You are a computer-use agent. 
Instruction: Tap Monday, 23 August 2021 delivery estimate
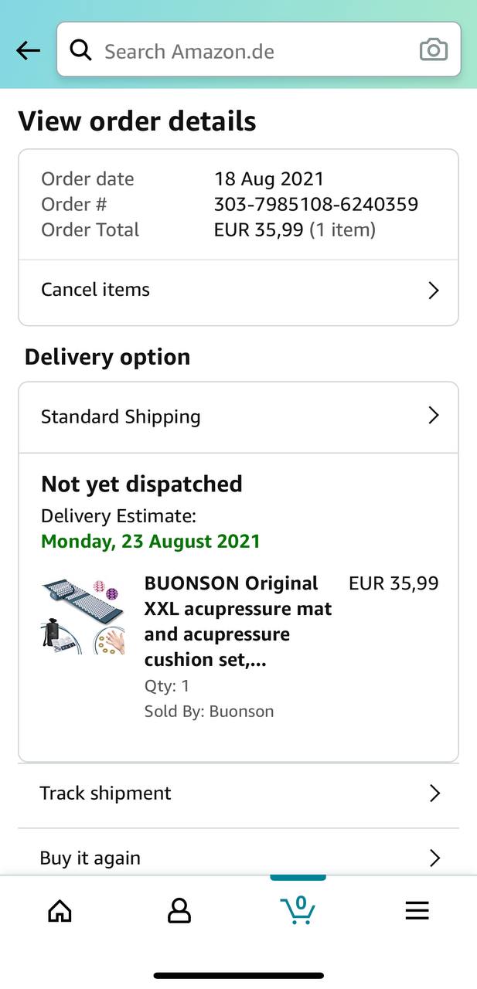click(151, 541)
